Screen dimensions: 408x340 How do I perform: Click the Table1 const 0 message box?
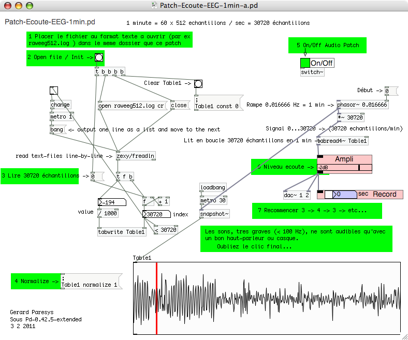[219, 103]
